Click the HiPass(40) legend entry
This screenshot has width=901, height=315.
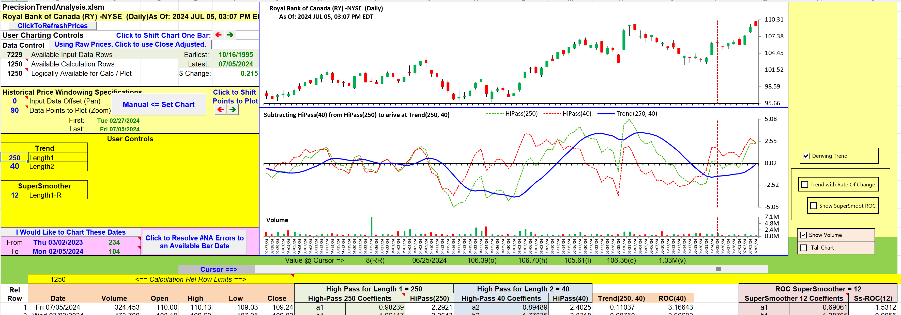tap(567, 113)
